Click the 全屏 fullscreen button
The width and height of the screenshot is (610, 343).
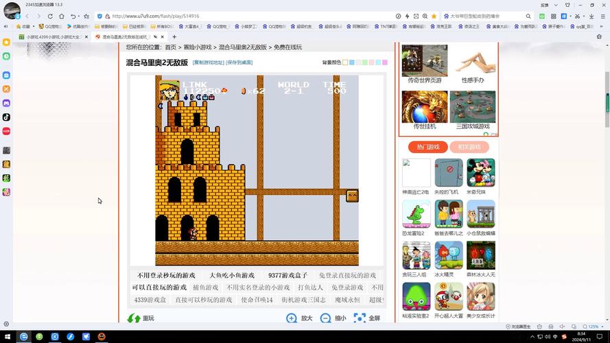(x=367, y=318)
